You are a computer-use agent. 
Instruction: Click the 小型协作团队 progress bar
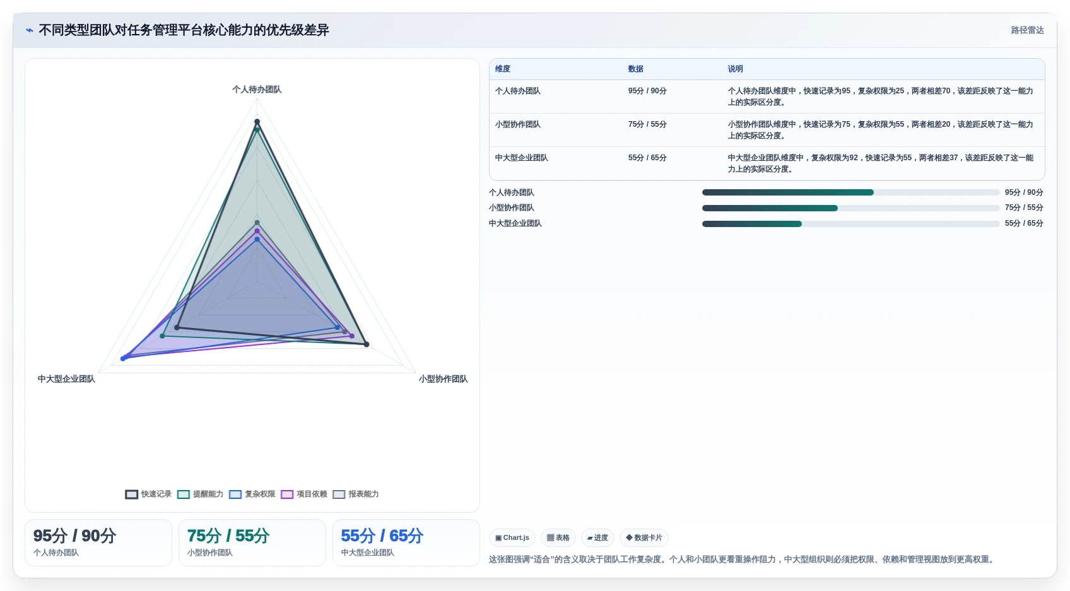pos(850,208)
